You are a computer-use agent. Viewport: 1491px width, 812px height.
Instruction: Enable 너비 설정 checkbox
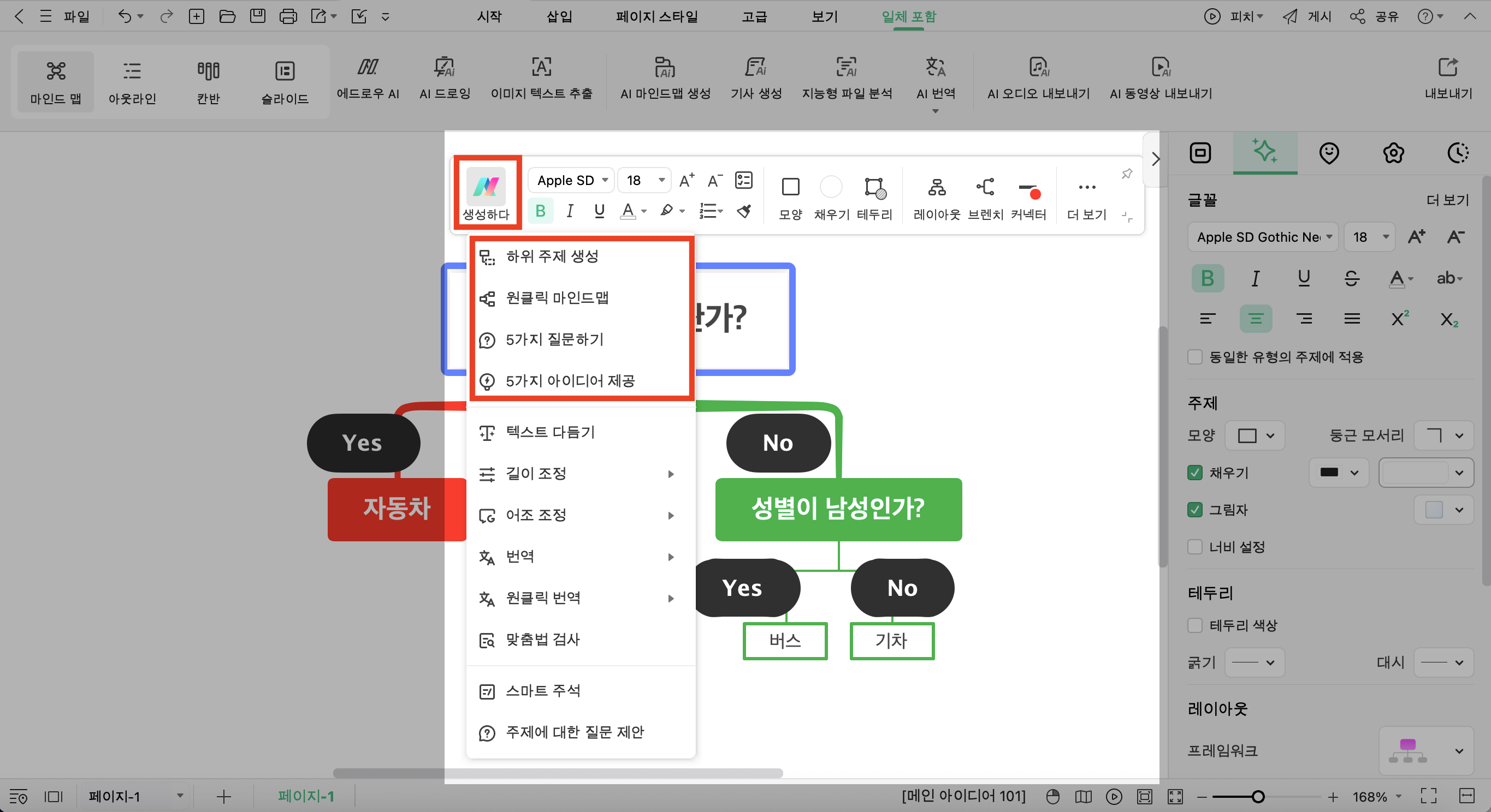1194,547
